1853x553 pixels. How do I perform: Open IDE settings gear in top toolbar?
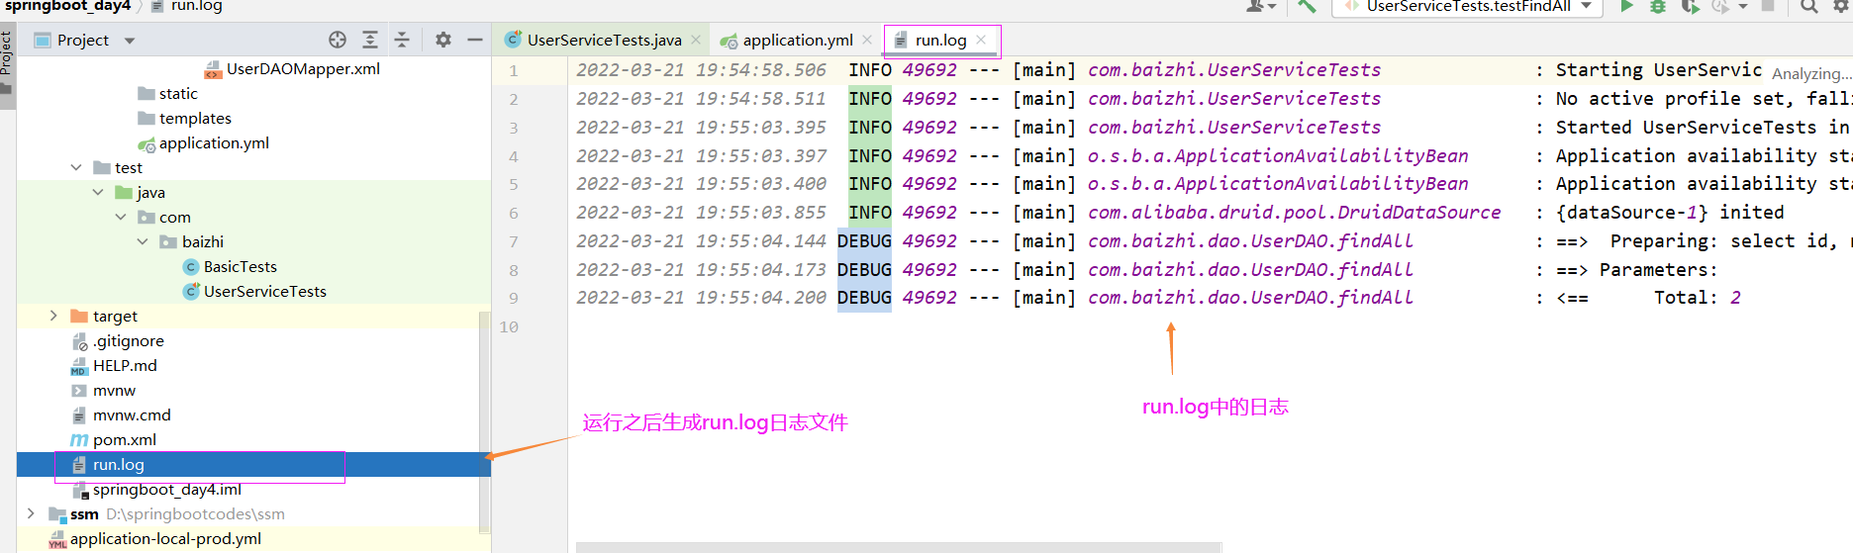tap(1841, 6)
